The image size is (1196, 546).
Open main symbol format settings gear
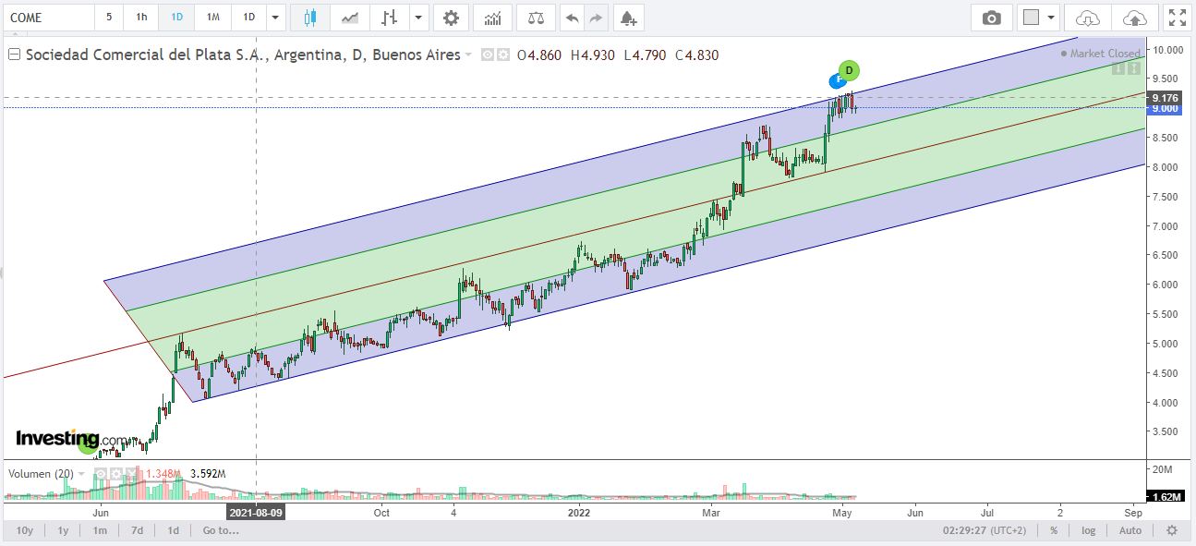(503, 55)
